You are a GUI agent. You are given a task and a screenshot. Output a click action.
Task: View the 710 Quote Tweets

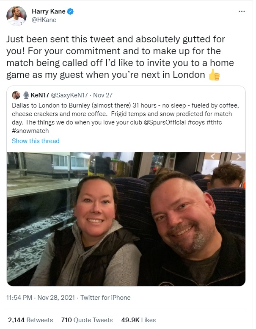(x=87, y=320)
